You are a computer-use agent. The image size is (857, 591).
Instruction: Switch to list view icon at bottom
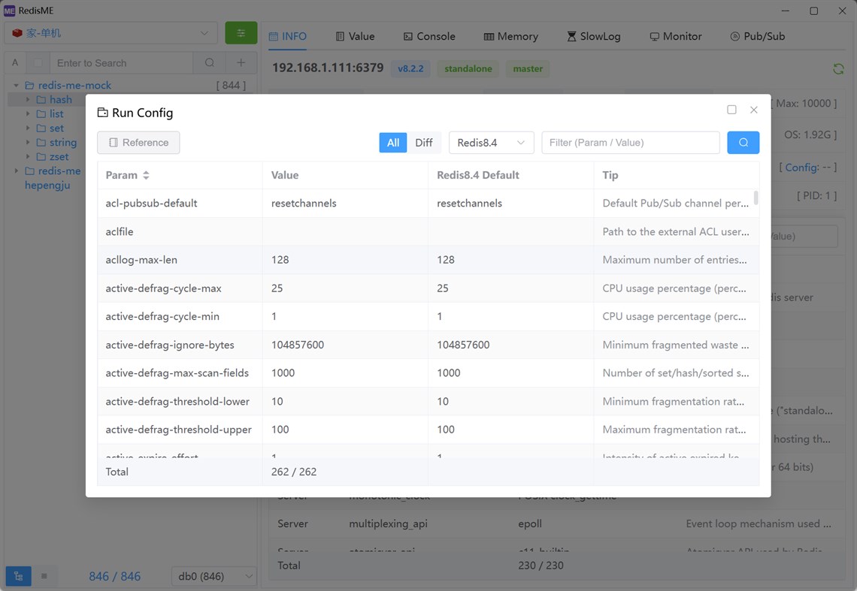(x=44, y=576)
